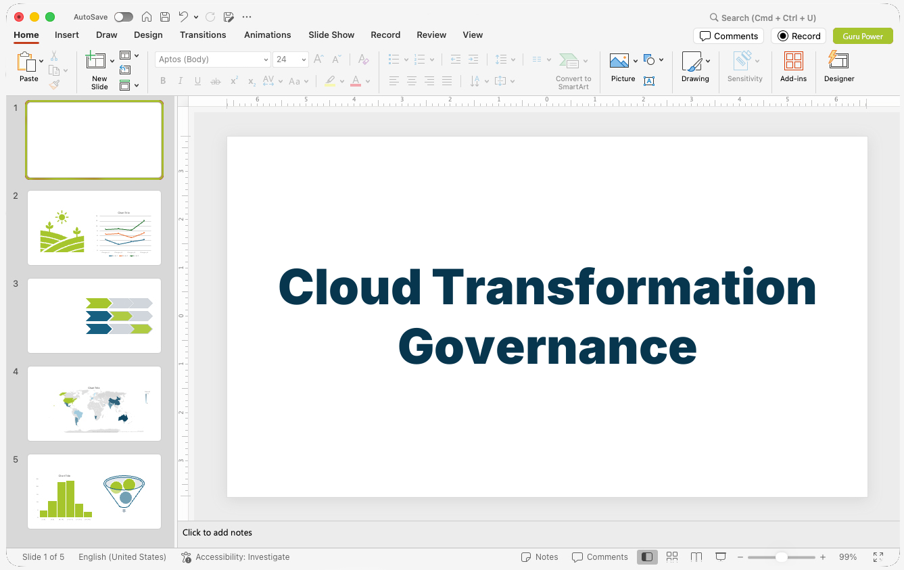Center align the text
Viewport: 904px width, 570px height.
pyautogui.click(x=412, y=81)
